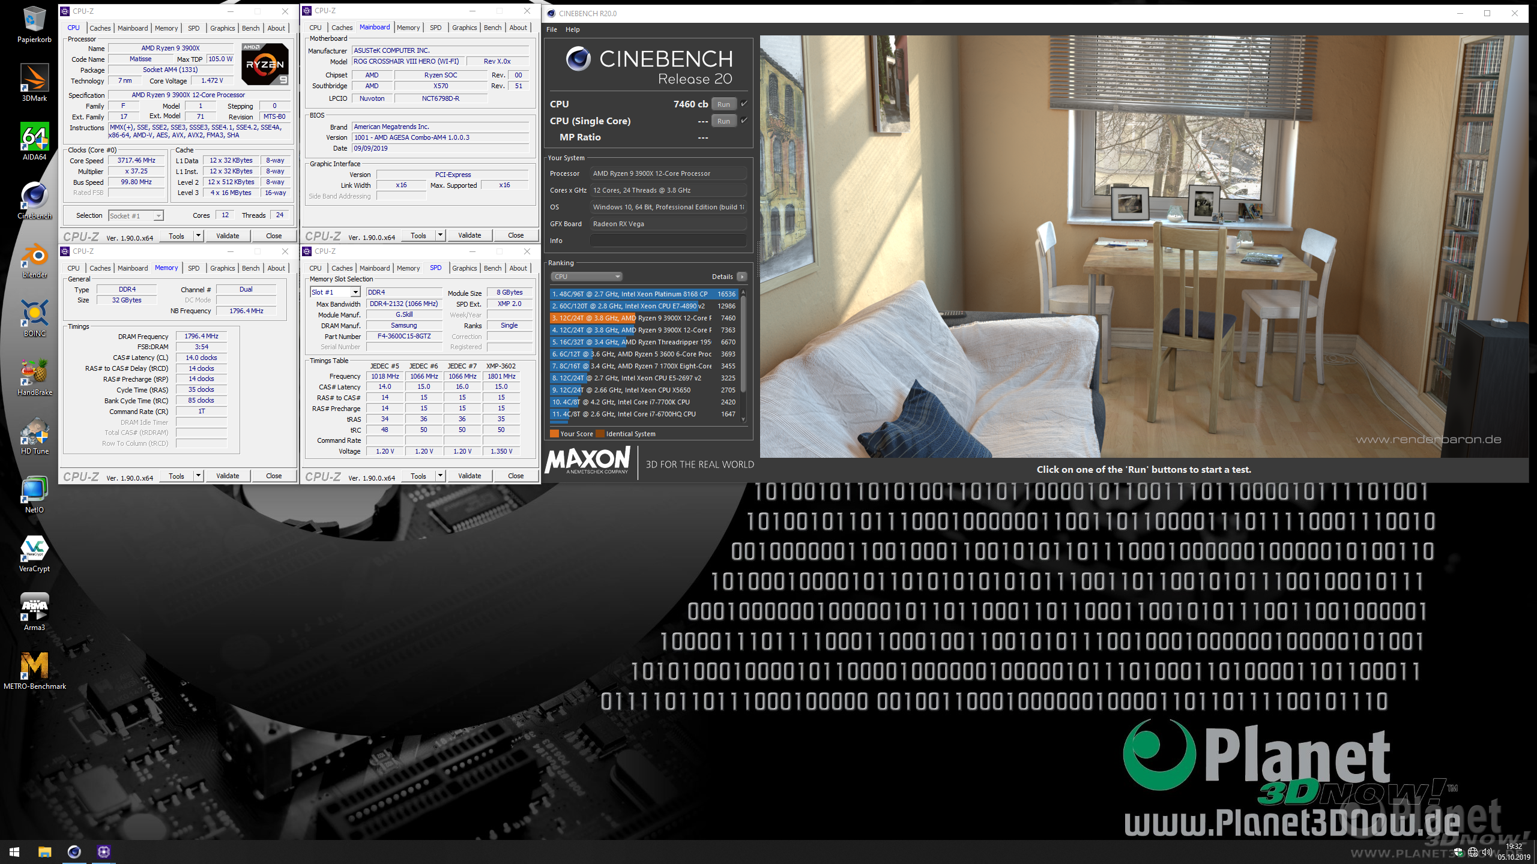Open the BOINC desktop icon

click(34, 318)
